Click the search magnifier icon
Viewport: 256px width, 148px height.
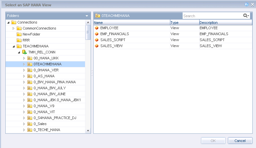pos(246,16)
